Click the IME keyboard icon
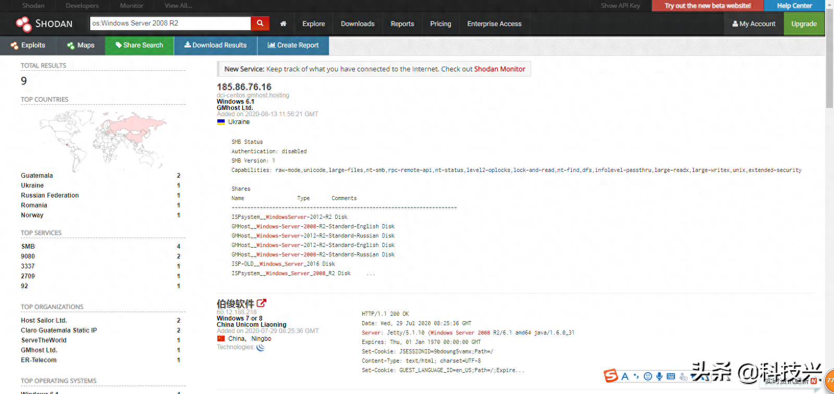Screen dimensions: 834x394 point(671,376)
